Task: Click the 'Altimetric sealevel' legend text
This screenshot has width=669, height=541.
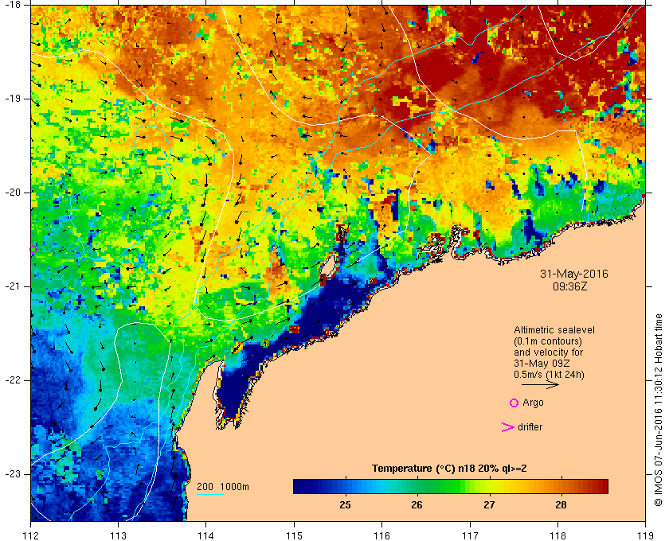Action: (554, 330)
